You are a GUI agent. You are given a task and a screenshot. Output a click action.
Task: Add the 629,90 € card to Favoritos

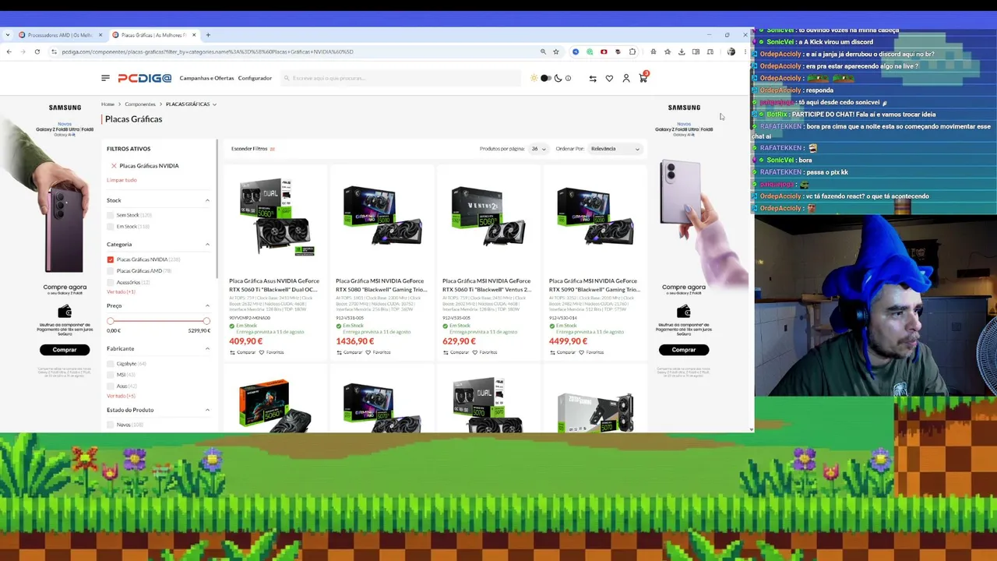[485, 352]
